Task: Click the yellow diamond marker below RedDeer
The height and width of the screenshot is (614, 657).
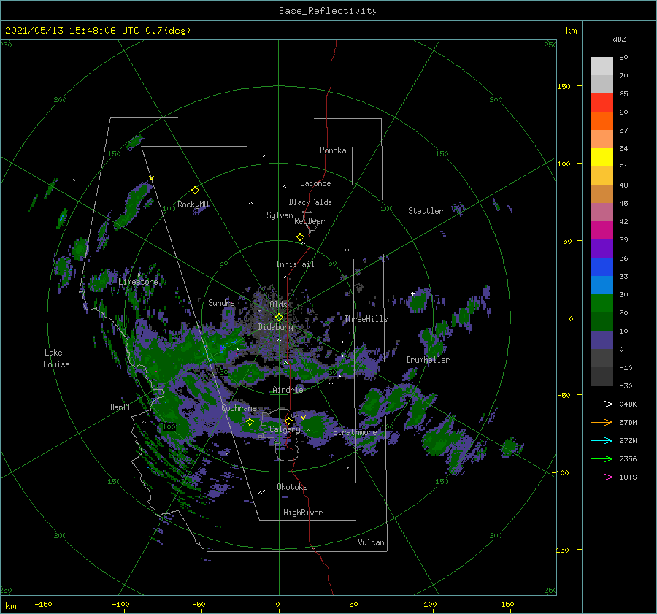Action: [x=300, y=237]
